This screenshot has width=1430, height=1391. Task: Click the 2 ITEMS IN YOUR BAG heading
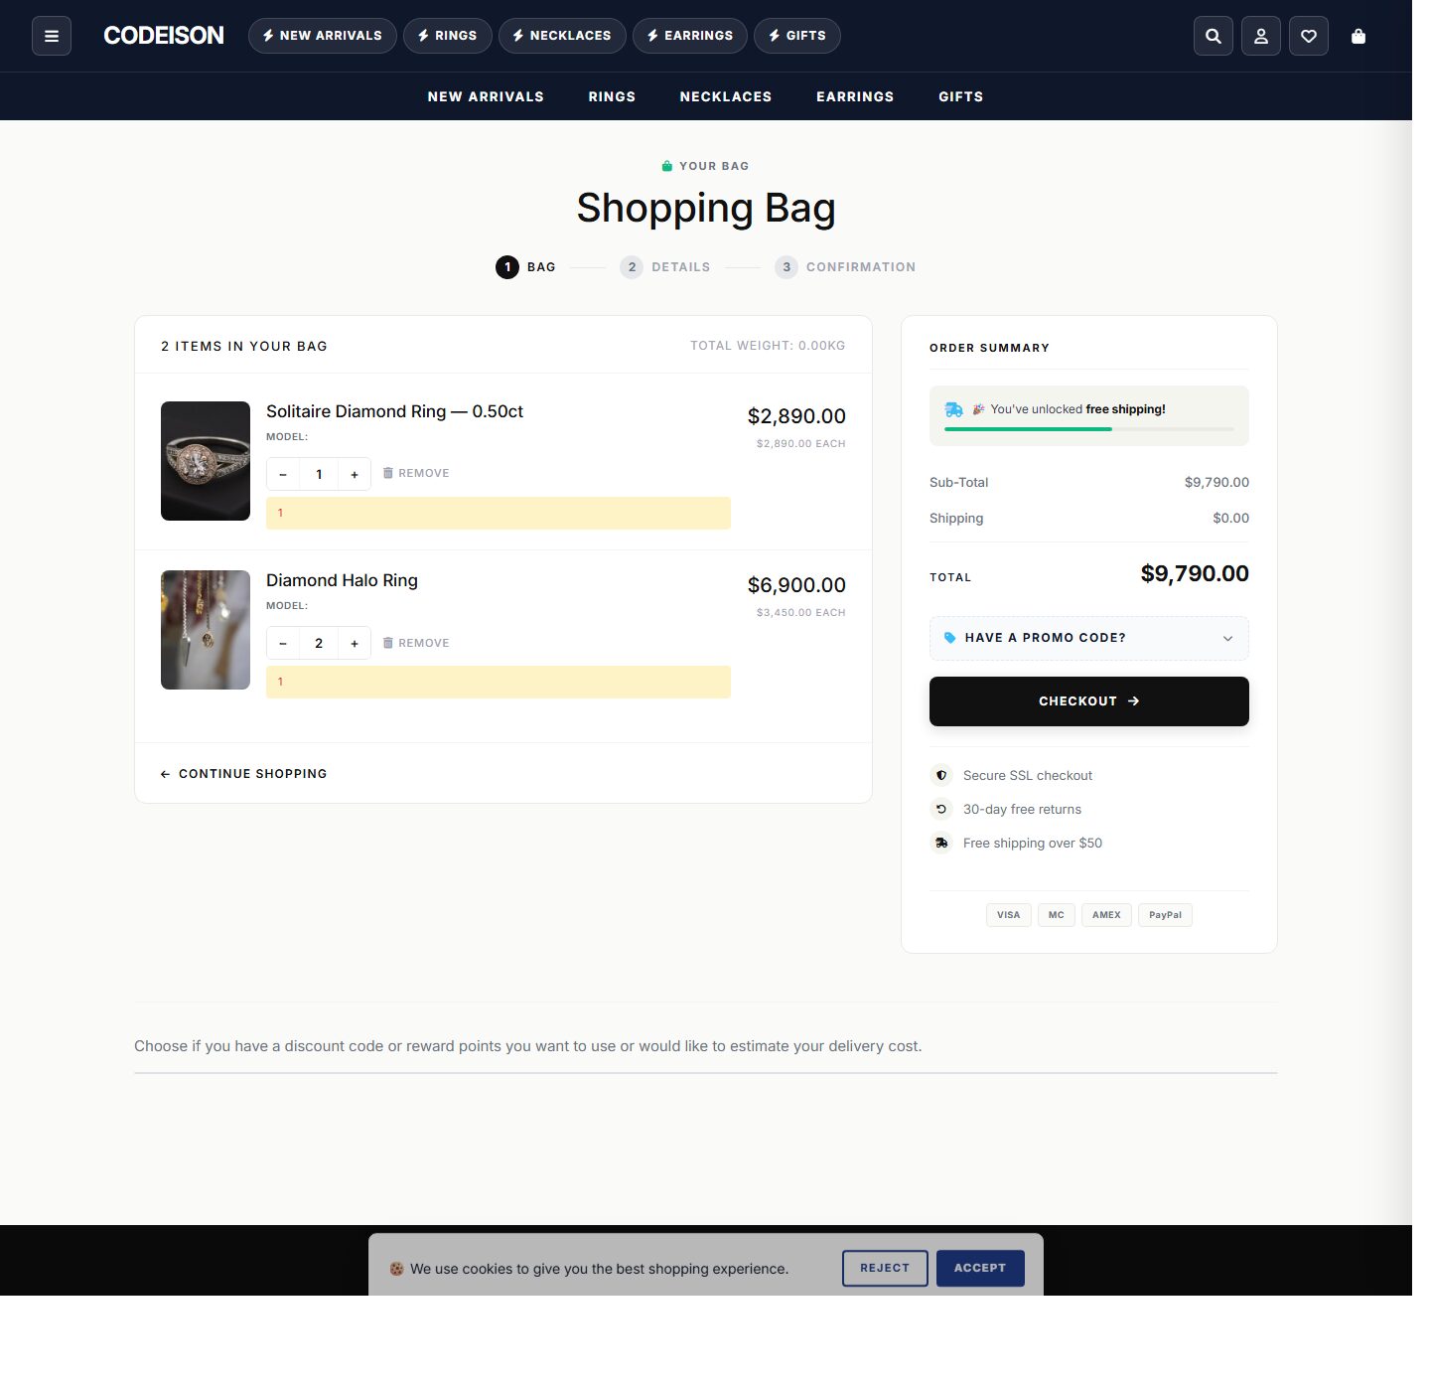click(x=244, y=346)
